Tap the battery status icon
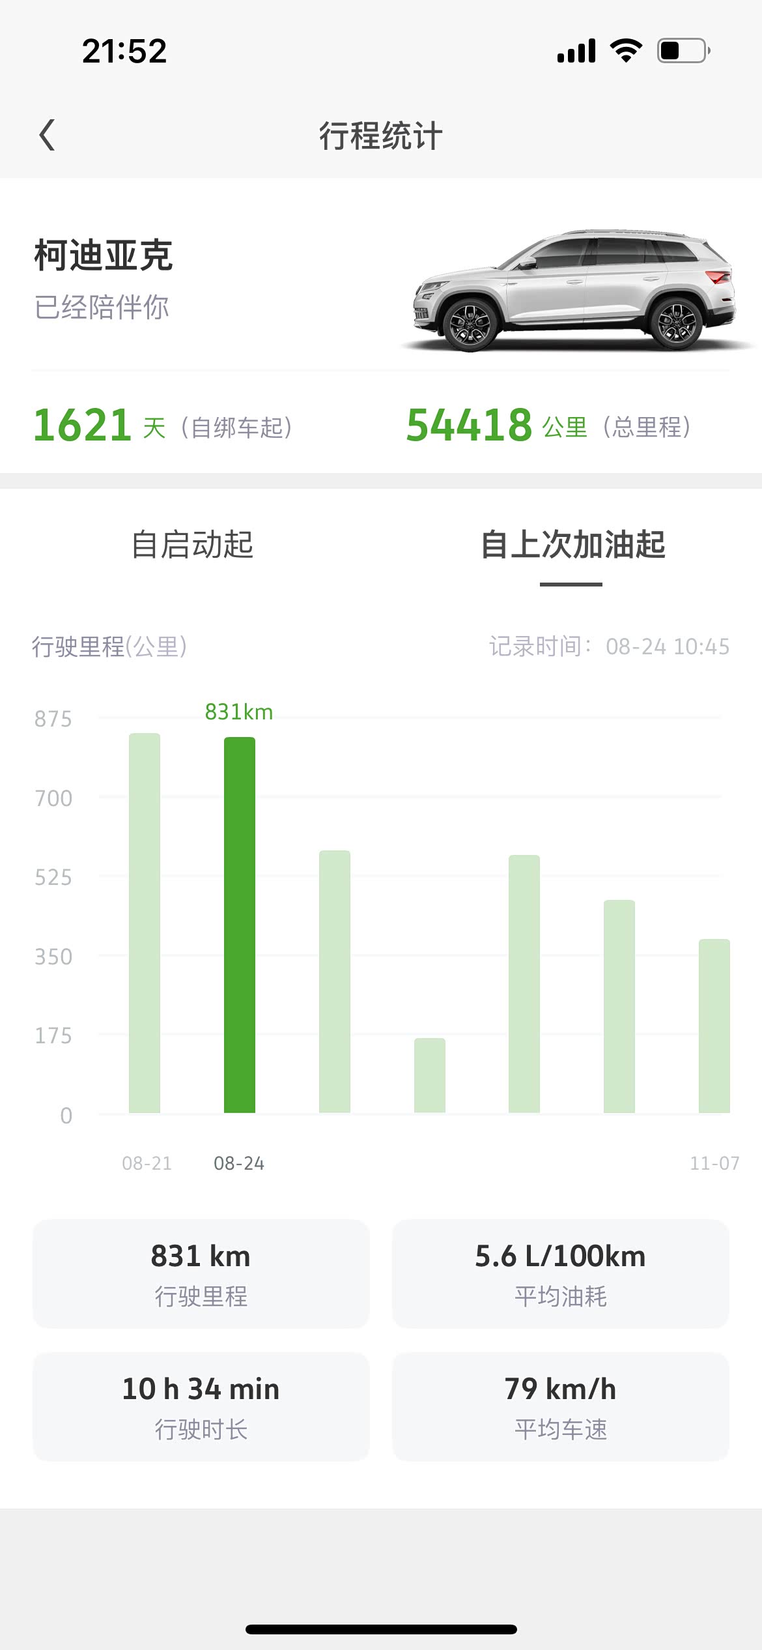 [x=684, y=50]
